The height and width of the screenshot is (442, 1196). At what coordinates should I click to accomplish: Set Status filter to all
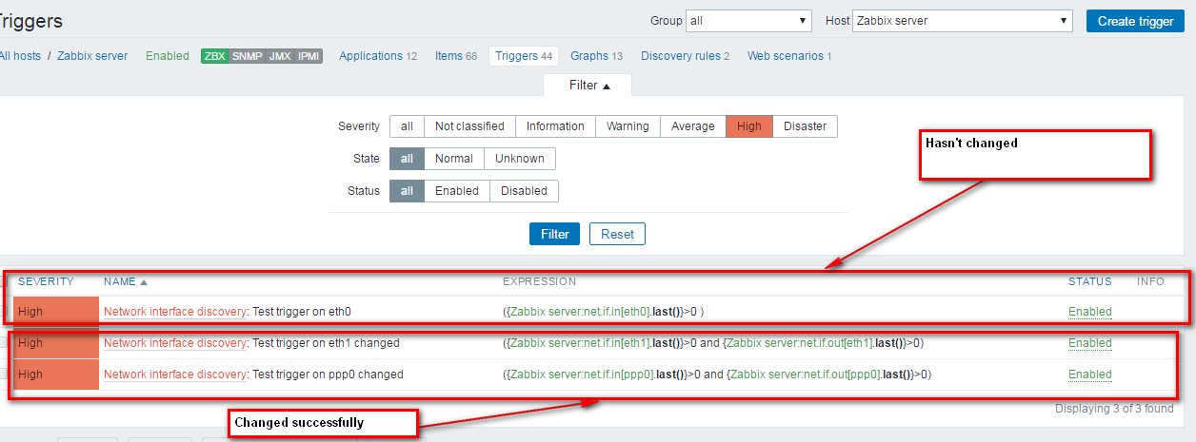(407, 191)
